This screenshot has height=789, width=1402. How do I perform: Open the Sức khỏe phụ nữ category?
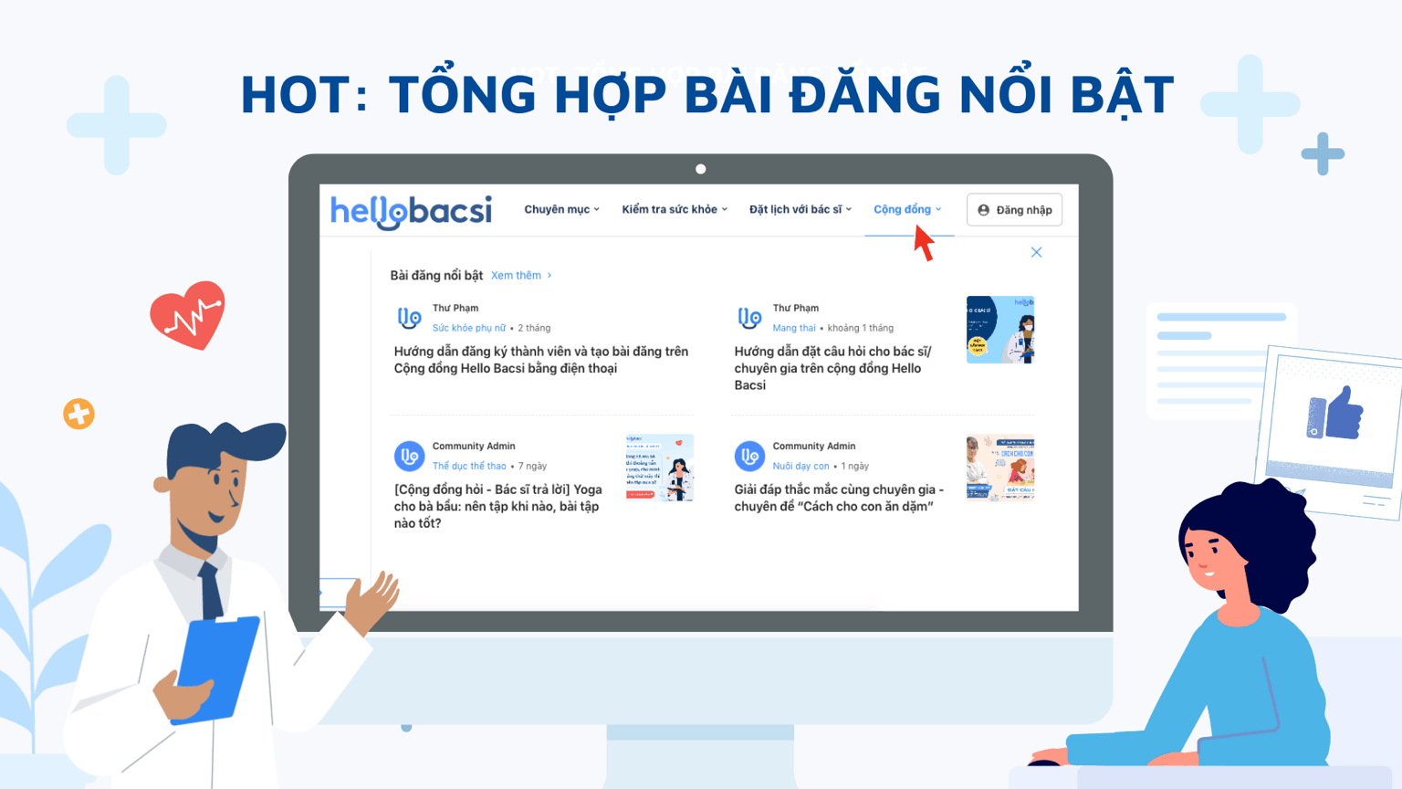[468, 328]
